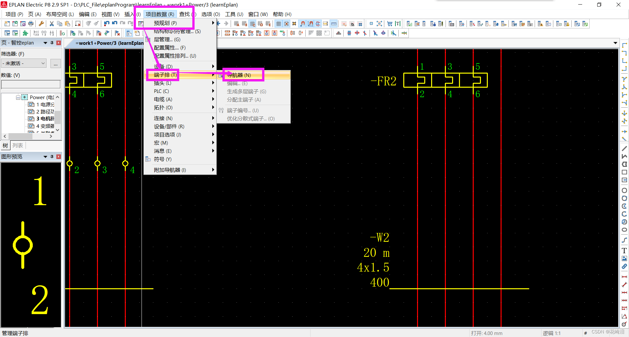The image size is (629, 337).
Task: Click the filter ellipsis button
Action: point(56,63)
